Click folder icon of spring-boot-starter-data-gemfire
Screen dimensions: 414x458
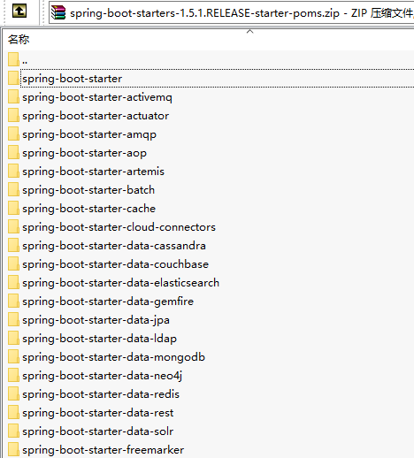point(13,301)
